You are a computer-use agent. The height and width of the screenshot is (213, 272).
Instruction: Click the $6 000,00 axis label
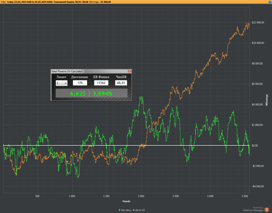pyautogui.click(x=257, y=84)
